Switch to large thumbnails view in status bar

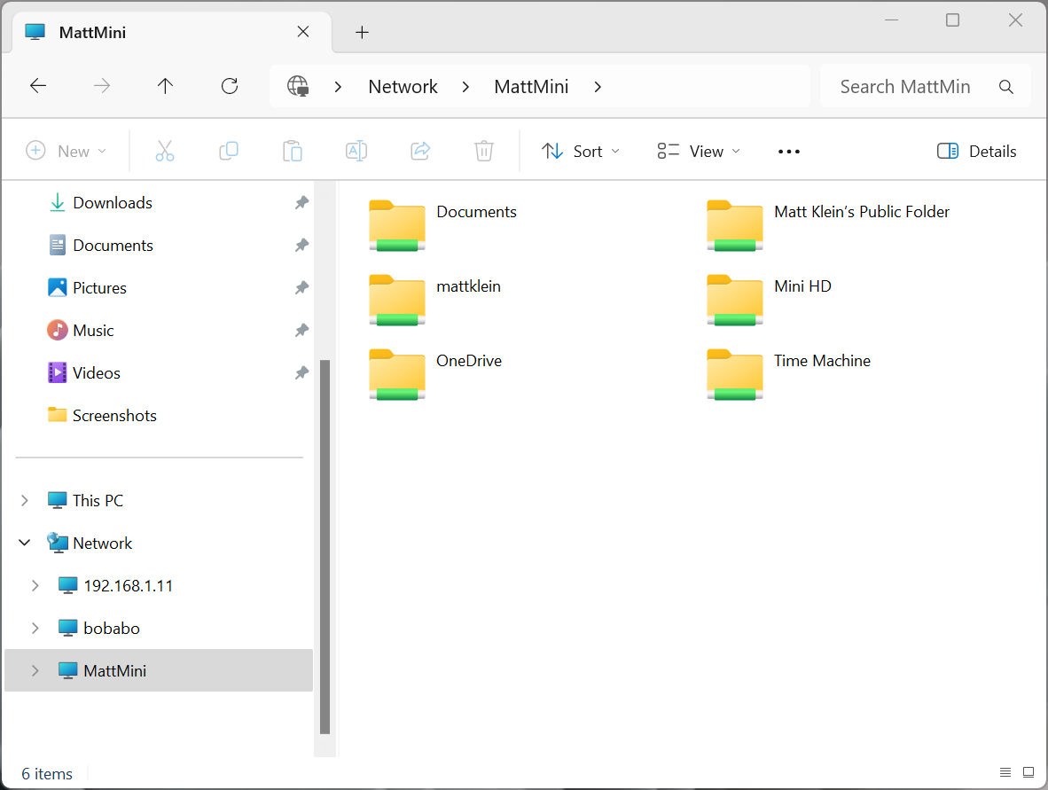(1028, 772)
